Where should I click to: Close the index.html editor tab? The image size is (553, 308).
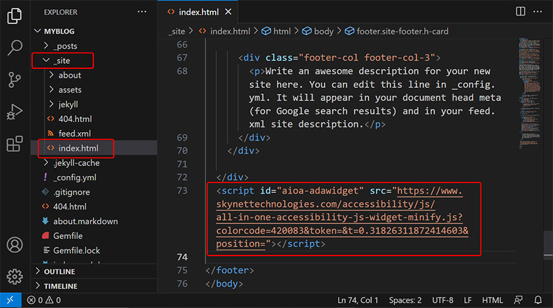coord(228,12)
